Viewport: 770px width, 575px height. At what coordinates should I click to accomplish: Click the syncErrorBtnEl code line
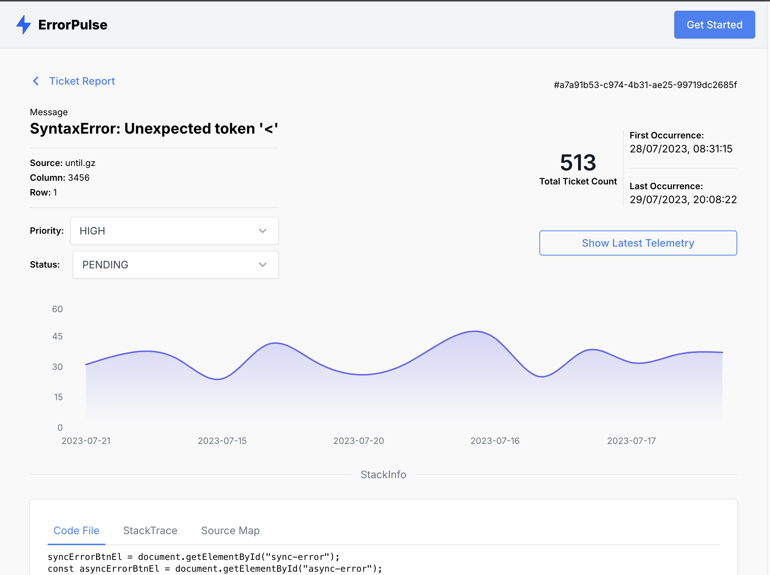(193, 557)
